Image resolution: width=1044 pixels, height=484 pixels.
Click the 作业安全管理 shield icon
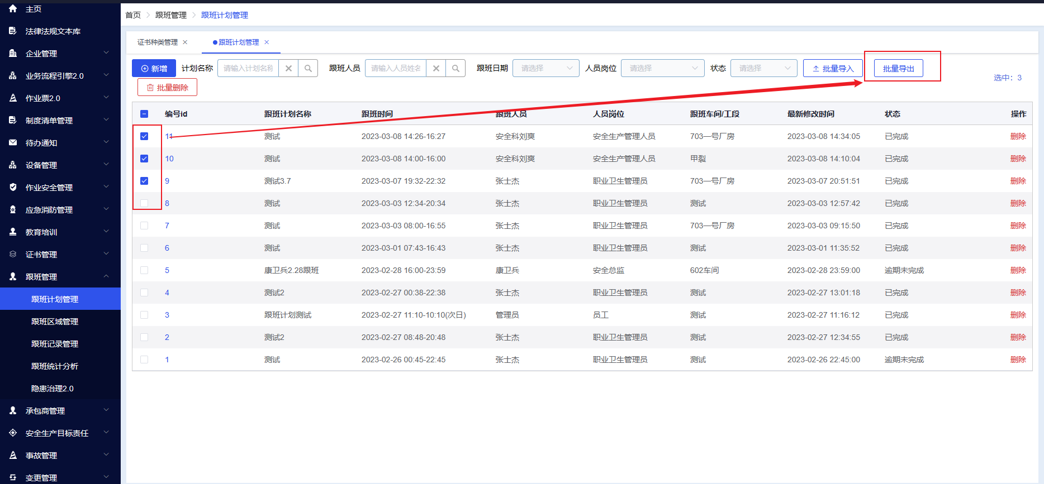[13, 188]
